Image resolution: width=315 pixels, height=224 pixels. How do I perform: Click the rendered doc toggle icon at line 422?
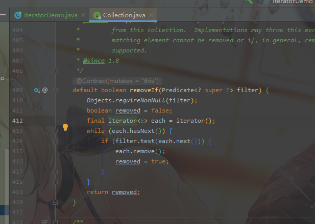tap(44, 222)
